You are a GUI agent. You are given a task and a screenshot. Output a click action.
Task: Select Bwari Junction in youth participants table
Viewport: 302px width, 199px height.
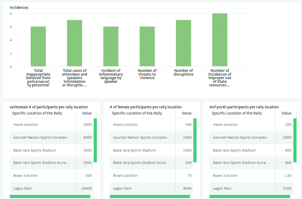(x=225, y=175)
